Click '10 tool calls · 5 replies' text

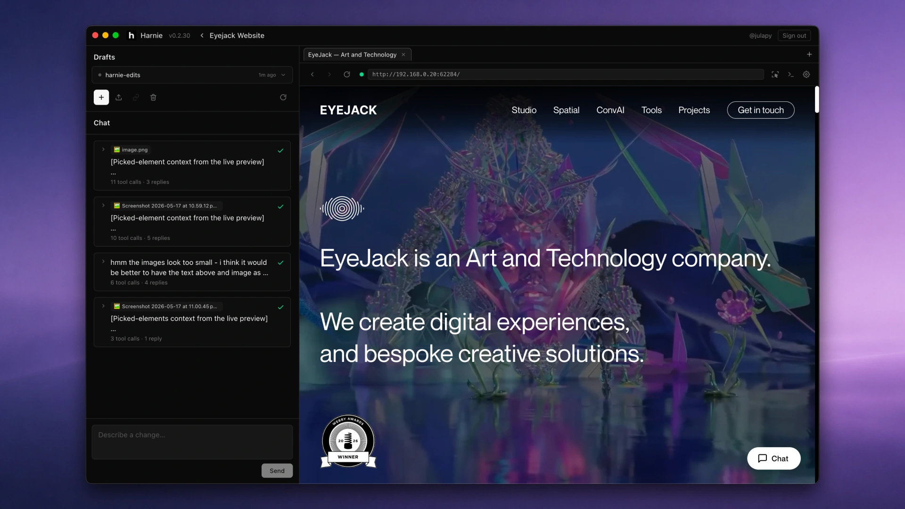coord(140,238)
